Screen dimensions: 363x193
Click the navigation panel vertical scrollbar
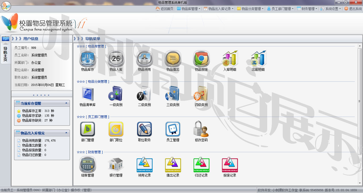(x=360, y=101)
